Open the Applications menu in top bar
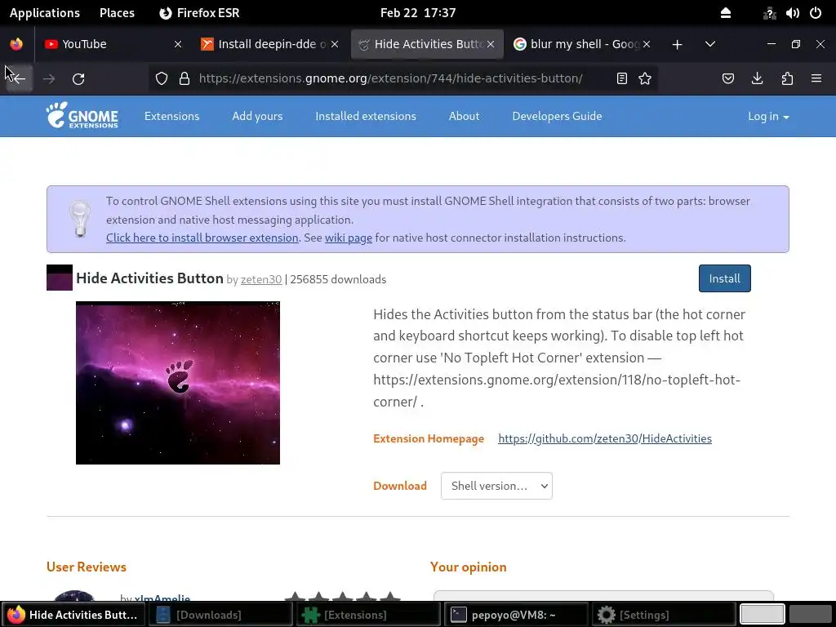836x627 pixels. tap(45, 13)
